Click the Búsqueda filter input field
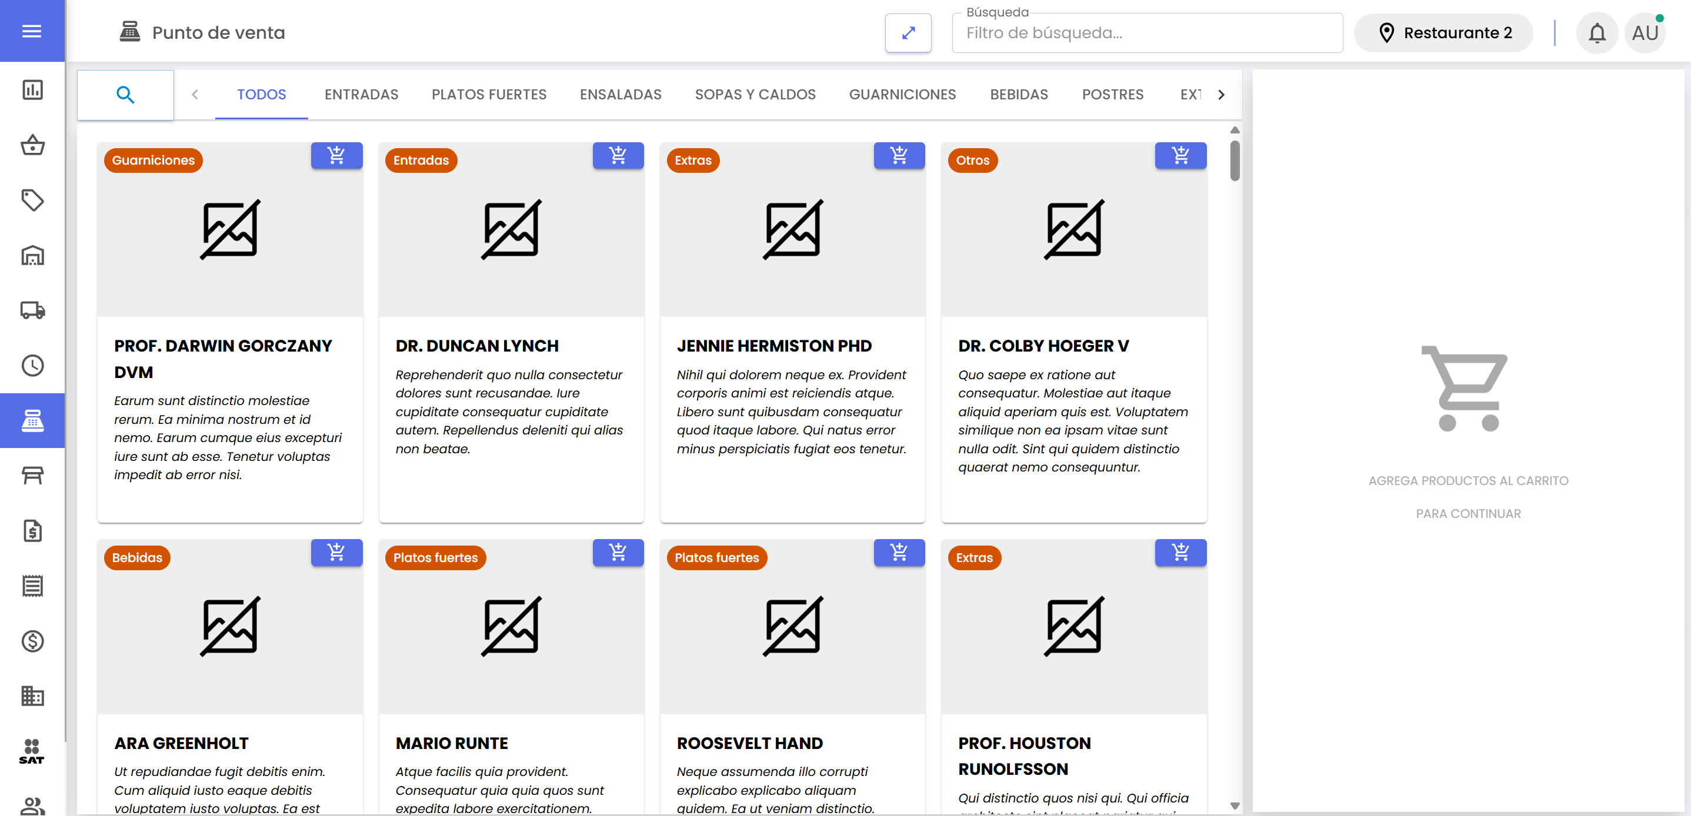This screenshot has height=816, width=1691. [1147, 33]
